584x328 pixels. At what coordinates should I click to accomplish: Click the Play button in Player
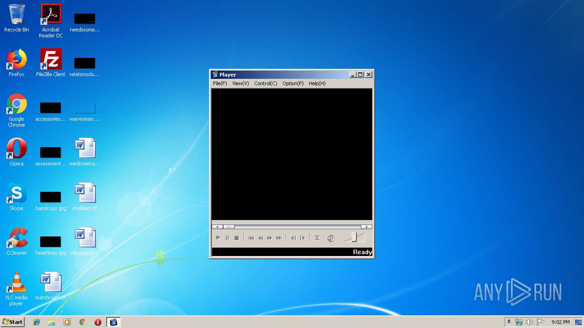pyautogui.click(x=218, y=238)
